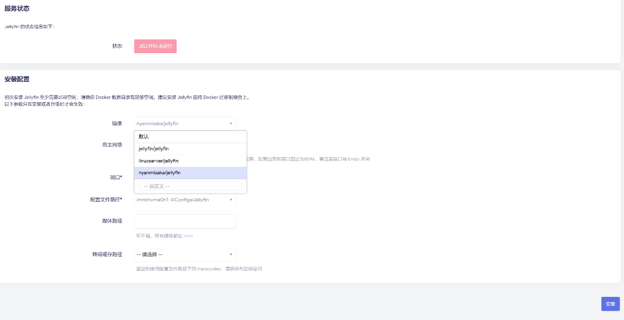Click the 安装配置 section heading
The width and height of the screenshot is (624, 320).
click(17, 79)
